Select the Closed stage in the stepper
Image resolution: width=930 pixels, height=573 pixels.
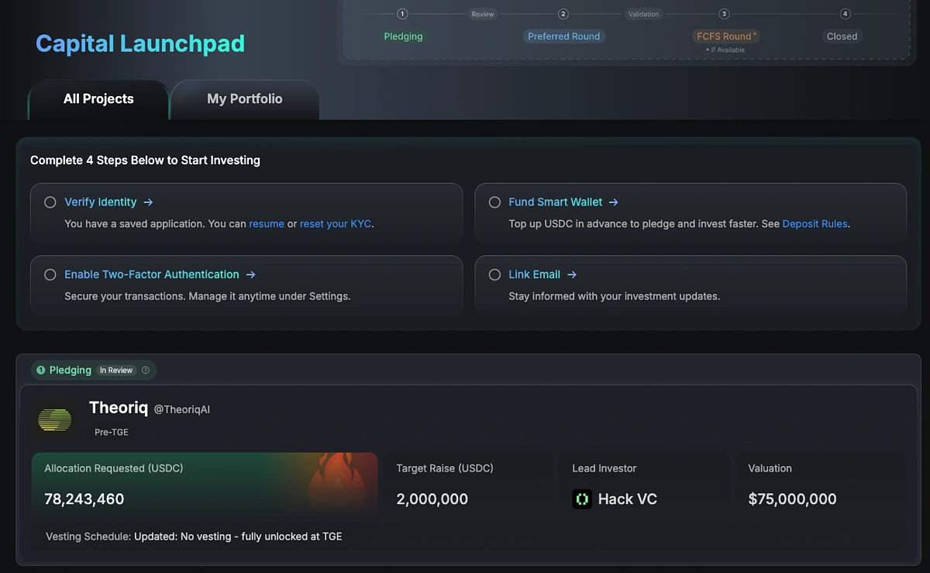pos(842,36)
